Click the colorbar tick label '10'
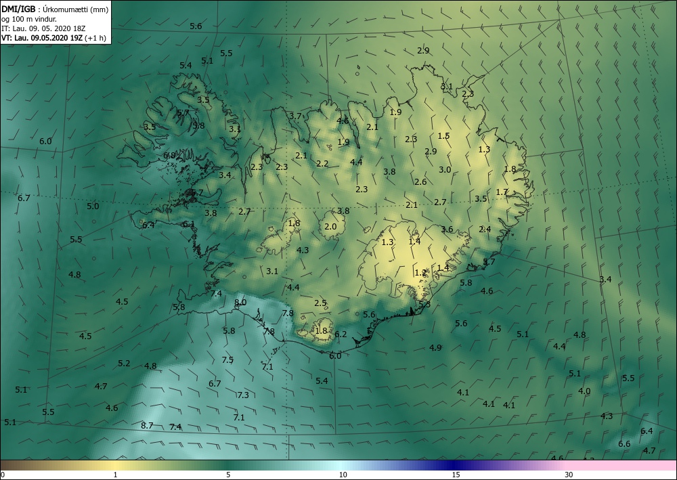The height and width of the screenshot is (480, 677). [x=343, y=475]
